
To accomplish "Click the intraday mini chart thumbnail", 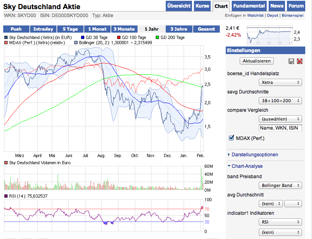I will (269, 35).
